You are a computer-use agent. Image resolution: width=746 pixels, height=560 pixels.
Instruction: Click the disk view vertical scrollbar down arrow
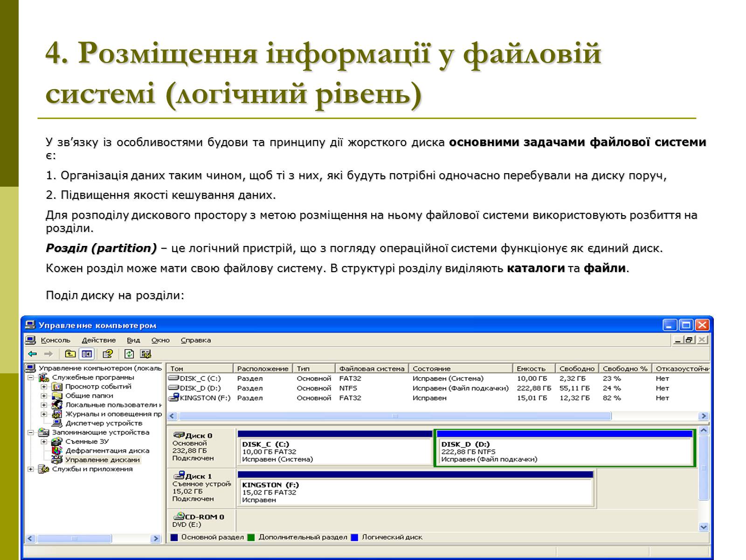(704, 527)
